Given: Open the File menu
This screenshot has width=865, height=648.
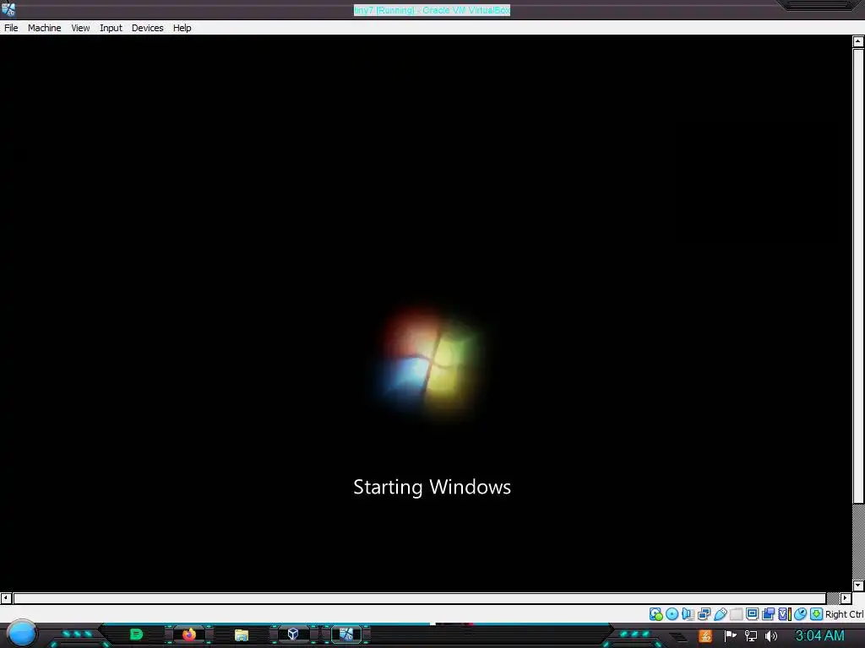Looking at the screenshot, I should [11, 28].
